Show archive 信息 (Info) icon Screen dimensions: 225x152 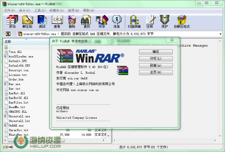click(x=117, y=21)
